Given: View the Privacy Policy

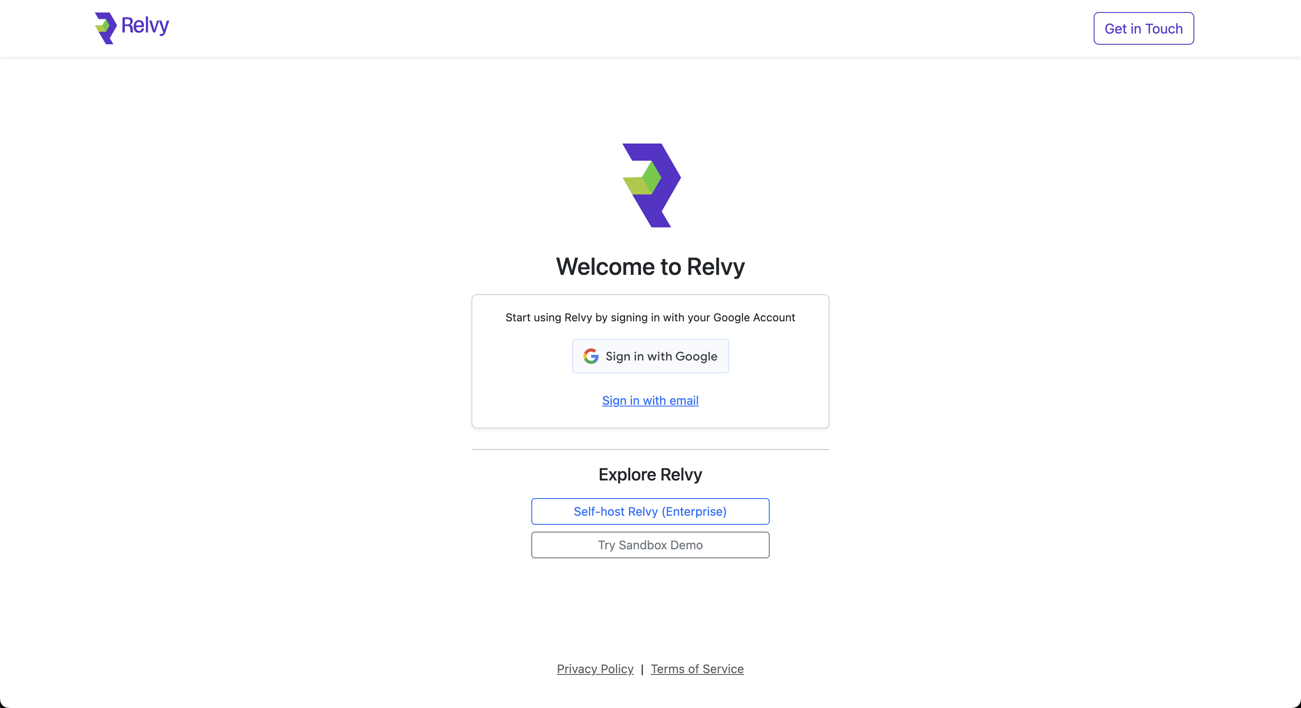Looking at the screenshot, I should click(x=595, y=668).
